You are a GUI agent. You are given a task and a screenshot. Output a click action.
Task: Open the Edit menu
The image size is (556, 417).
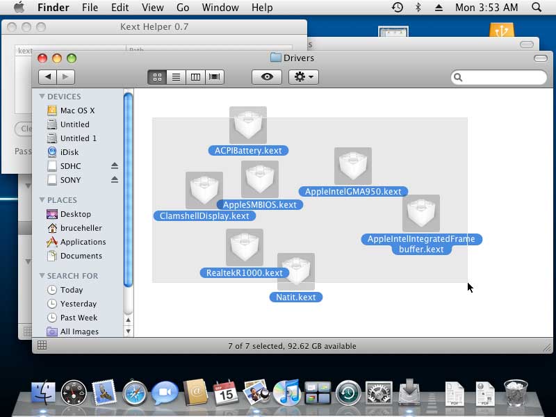[x=120, y=8]
